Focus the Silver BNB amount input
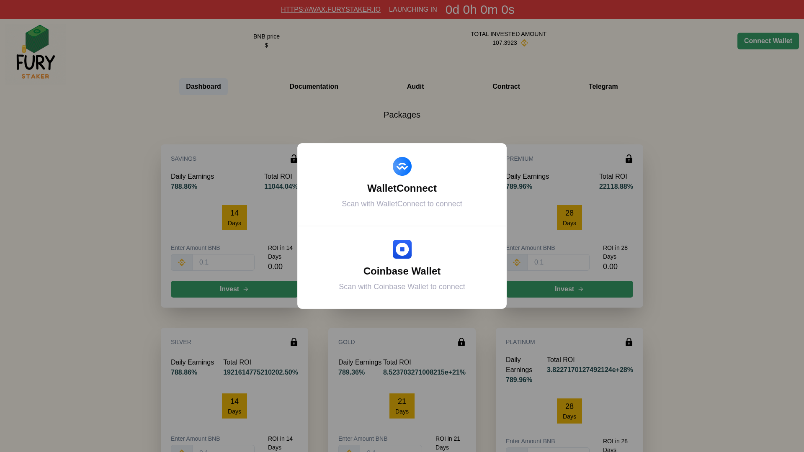The width and height of the screenshot is (804, 452). pos(223,449)
